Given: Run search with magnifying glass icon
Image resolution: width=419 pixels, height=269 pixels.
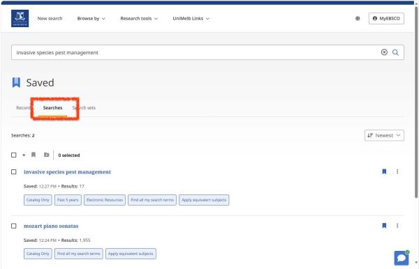Looking at the screenshot, I should (x=395, y=52).
